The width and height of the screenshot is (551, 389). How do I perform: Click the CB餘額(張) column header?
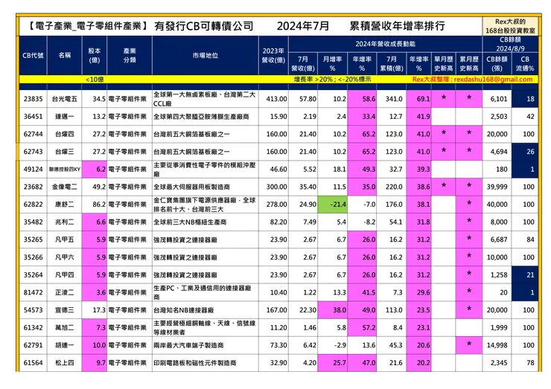pos(497,63)
